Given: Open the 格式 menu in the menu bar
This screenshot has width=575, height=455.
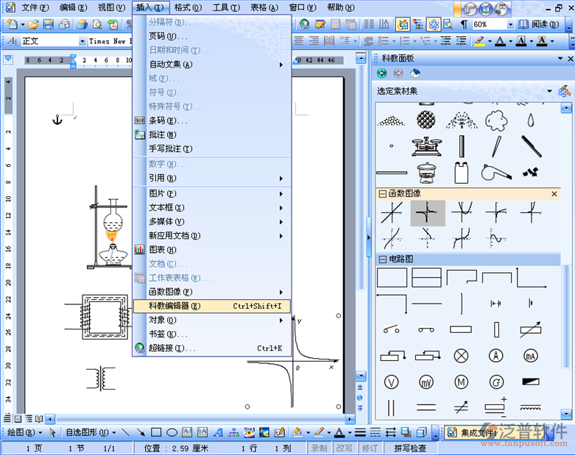Looking at the screenshot, I should tap(187, 7).
